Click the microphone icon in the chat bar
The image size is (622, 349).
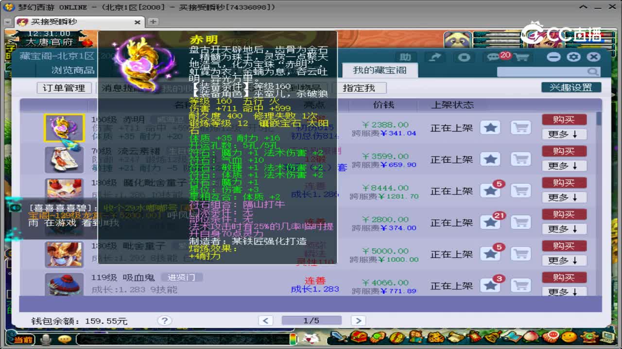(x=46, y=339)
